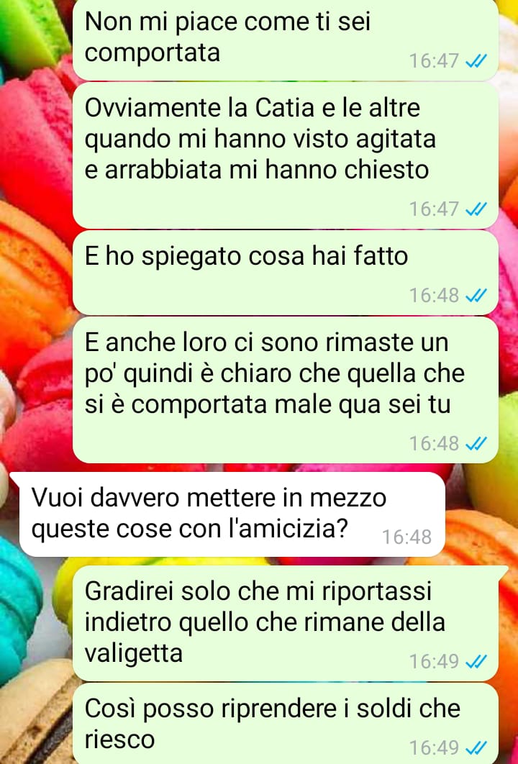Tap the 16:48 timestamp under "E ho spiegato"
The height and width of the screenshot is (764, 518).
[x=434, y=296]
